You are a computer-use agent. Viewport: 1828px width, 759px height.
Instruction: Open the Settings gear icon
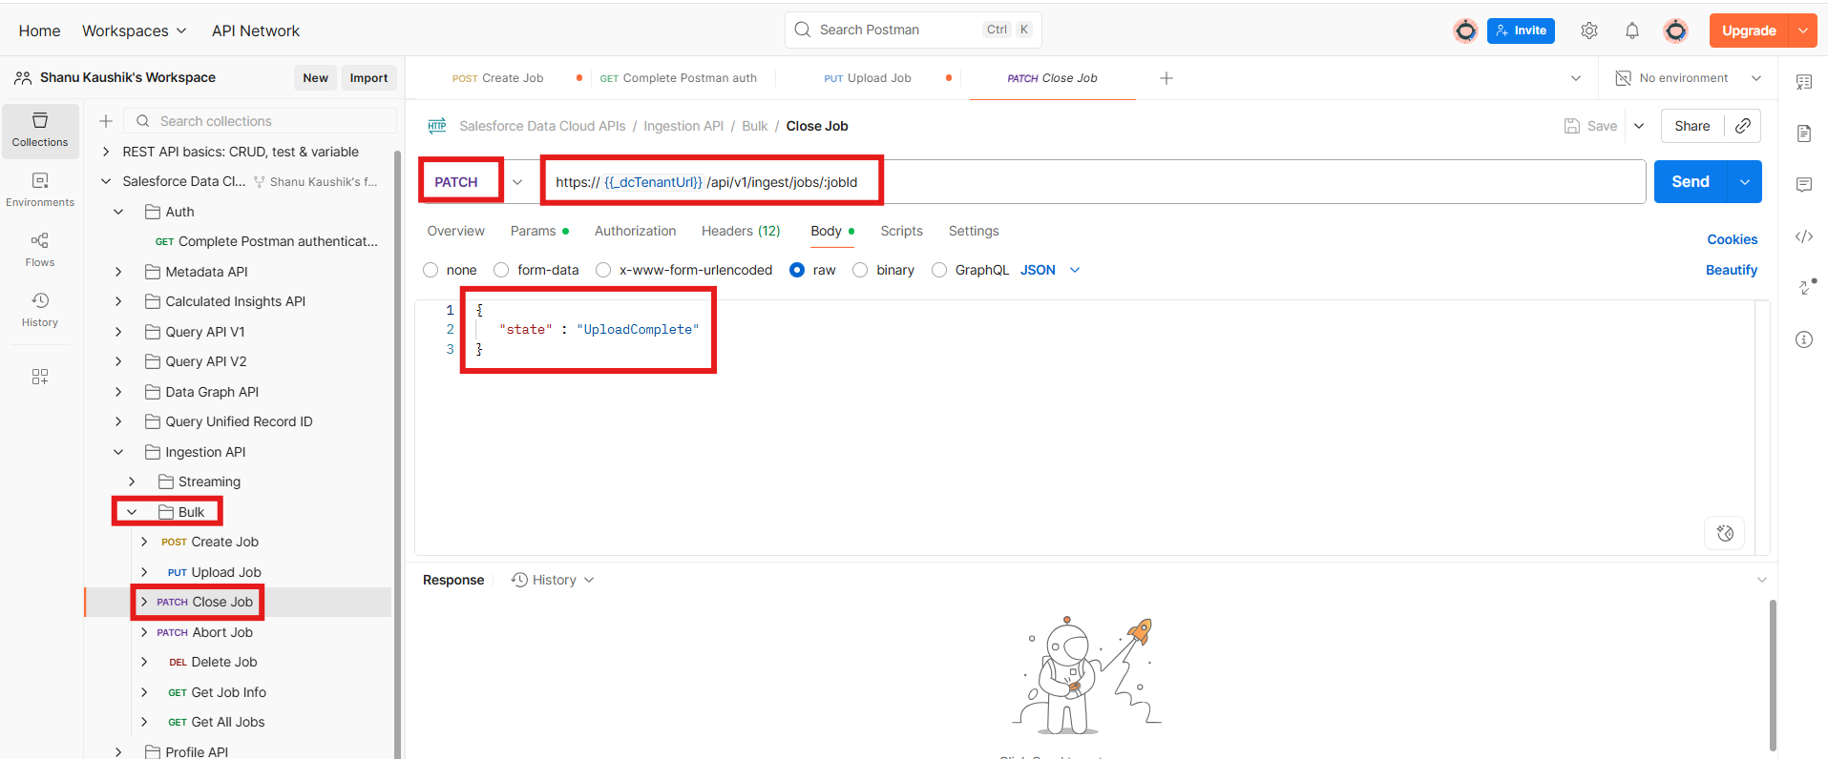(1588, 31)
